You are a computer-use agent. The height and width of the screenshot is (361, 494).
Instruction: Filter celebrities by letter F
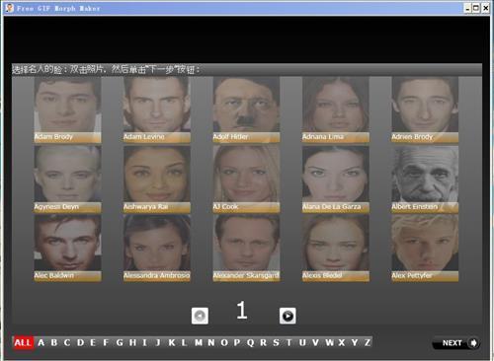click(106, 342)
